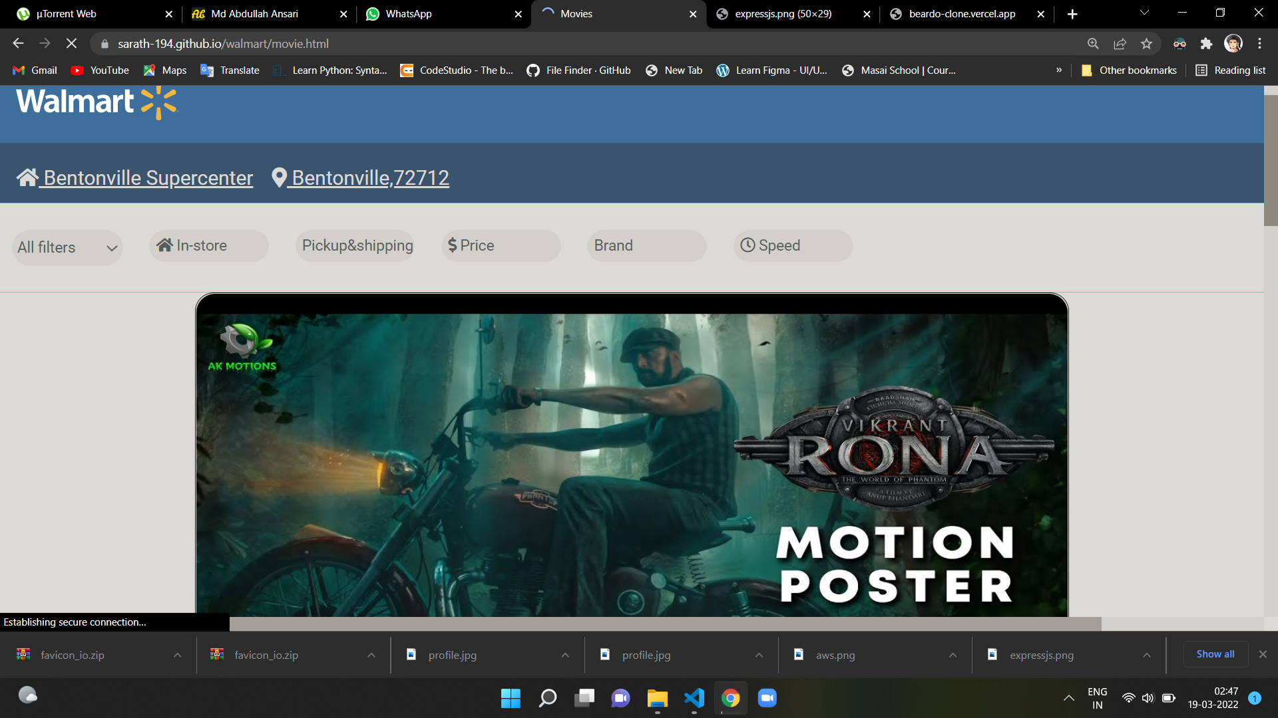Image resolution: width=1278 pixels, height=718 pixels.
Task: Click the address bar URL
Action: tap(223, 44)
